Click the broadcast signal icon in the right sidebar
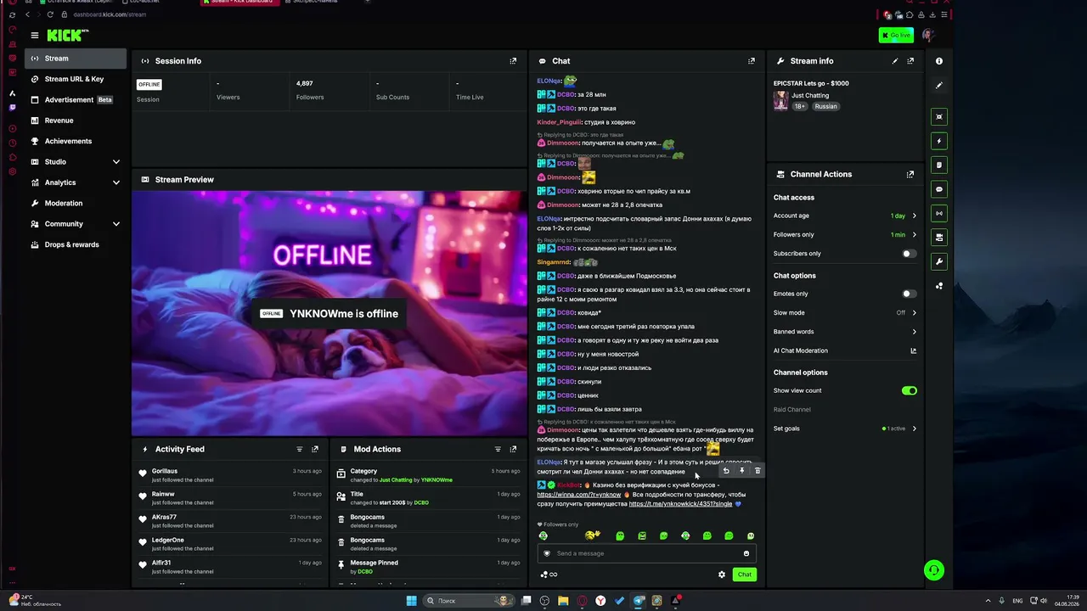This screenshot has height=611, width=1087. coord(939,213)
